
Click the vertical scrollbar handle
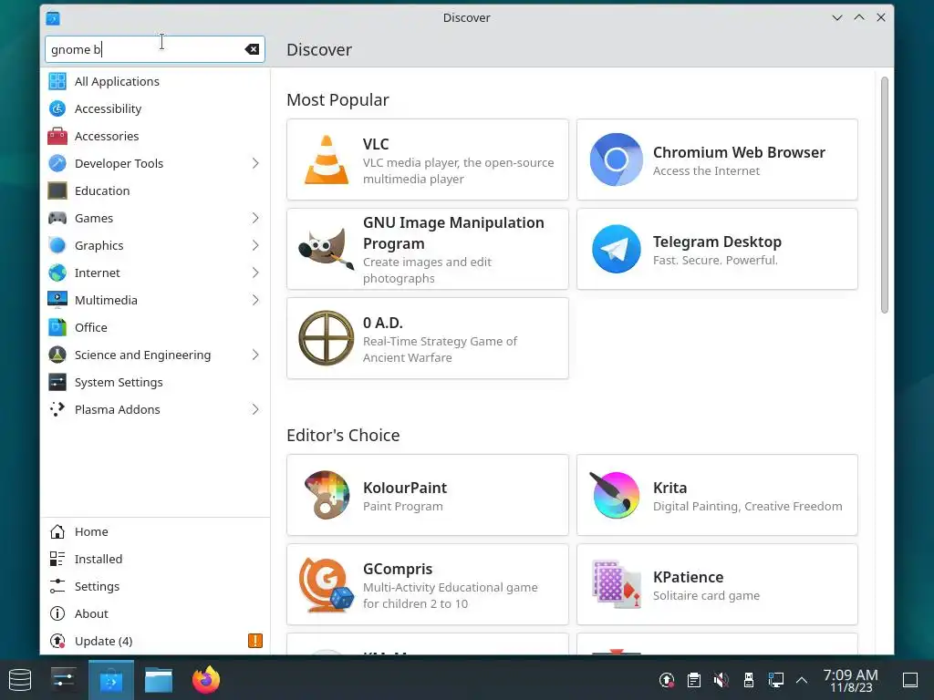pyautogui.click(x=885, y=195)
